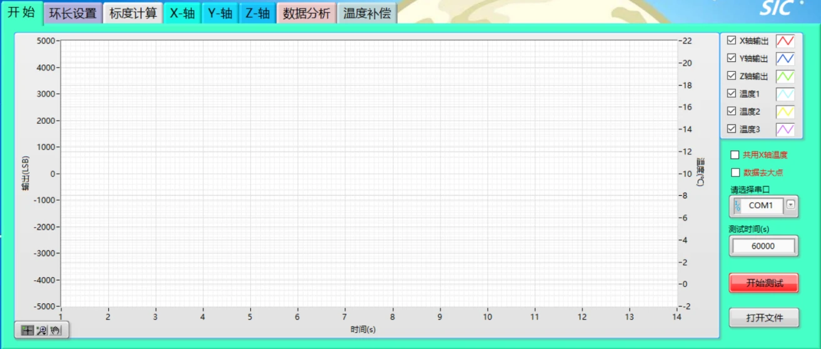Click the red 开始测试 button
Viewport: 821px width, 349px height.
click(764, 283)
